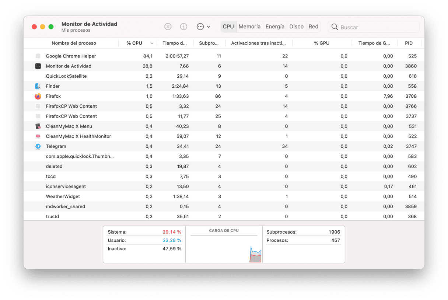Switch to the Energía tab
The width and height of the screenshot is (448, 300).
point(275,27)
